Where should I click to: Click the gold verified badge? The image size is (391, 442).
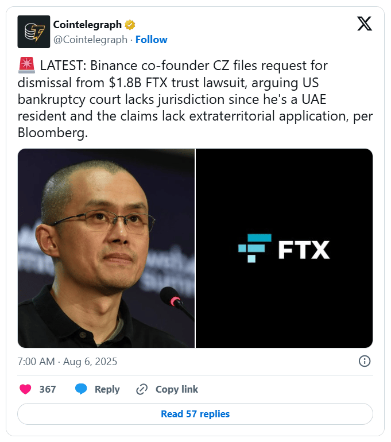[130, 25]
